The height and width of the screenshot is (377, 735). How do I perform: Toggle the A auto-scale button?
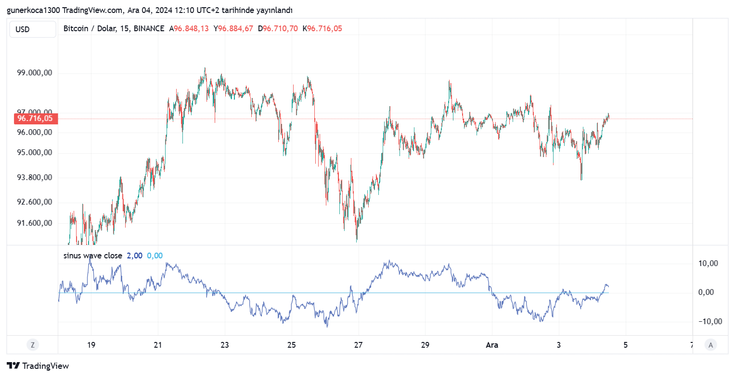[x=710, y=345]
